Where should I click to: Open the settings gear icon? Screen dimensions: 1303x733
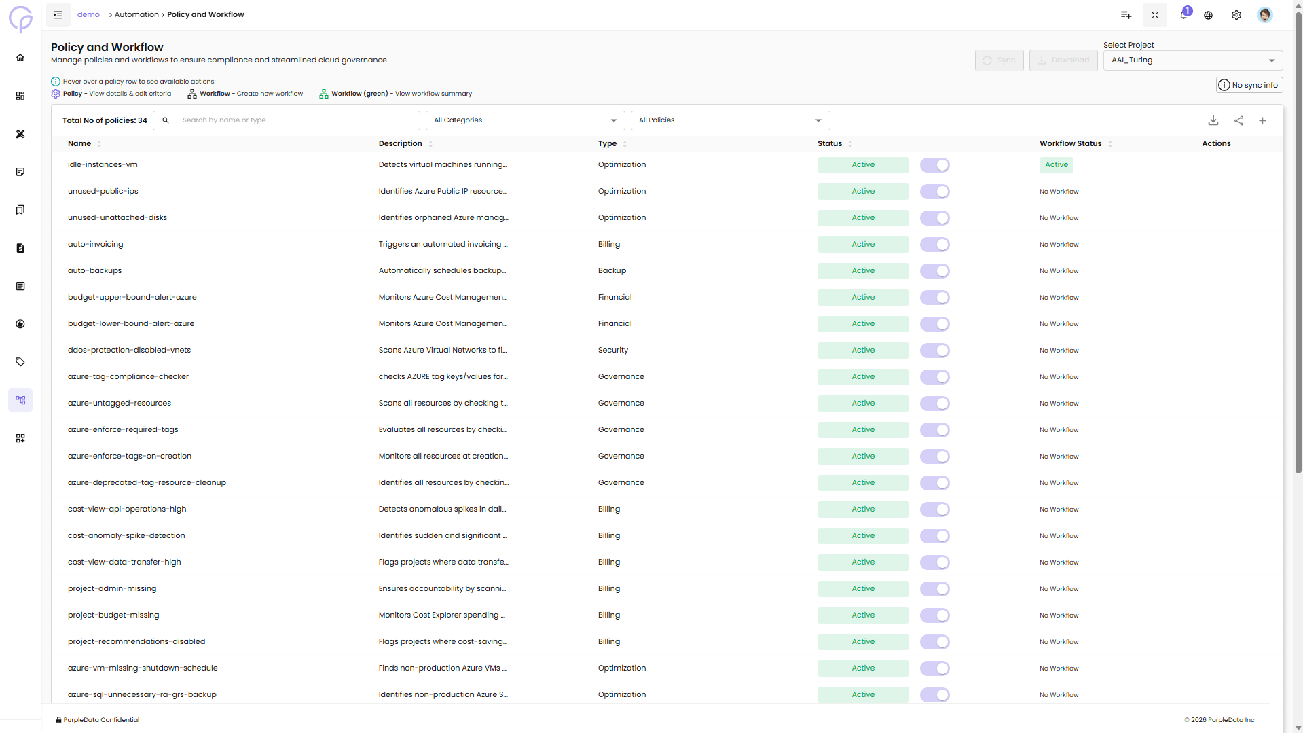pyautogui.click(x=1236, y=15)
